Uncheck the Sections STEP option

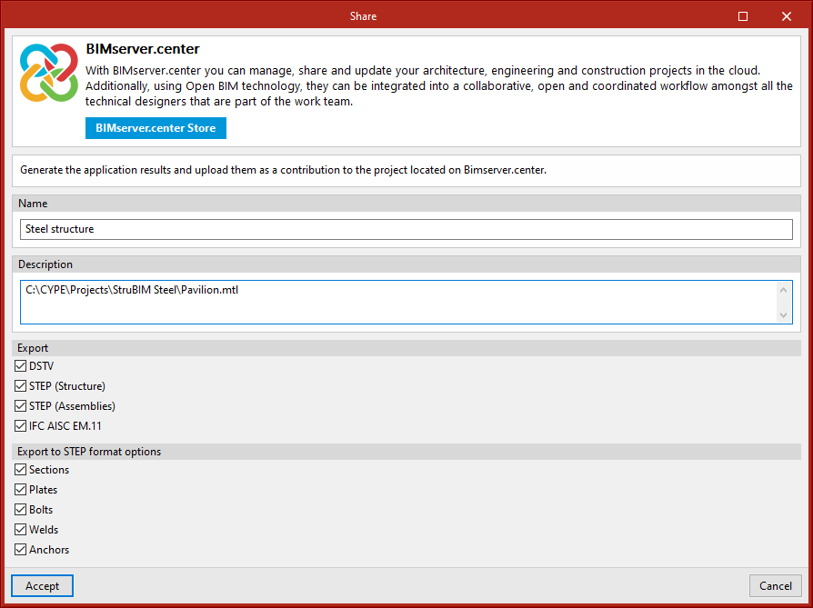21,470
